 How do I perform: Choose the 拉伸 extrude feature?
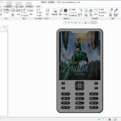[x=39, y=13]
